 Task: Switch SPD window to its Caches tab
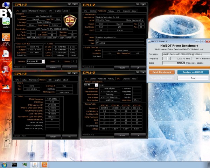[93, 79]
